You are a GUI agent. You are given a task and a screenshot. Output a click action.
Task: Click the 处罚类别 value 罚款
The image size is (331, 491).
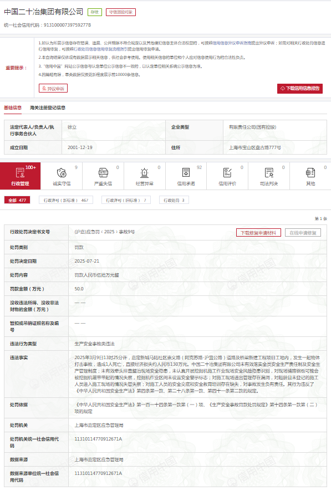[x=79, y=247]
